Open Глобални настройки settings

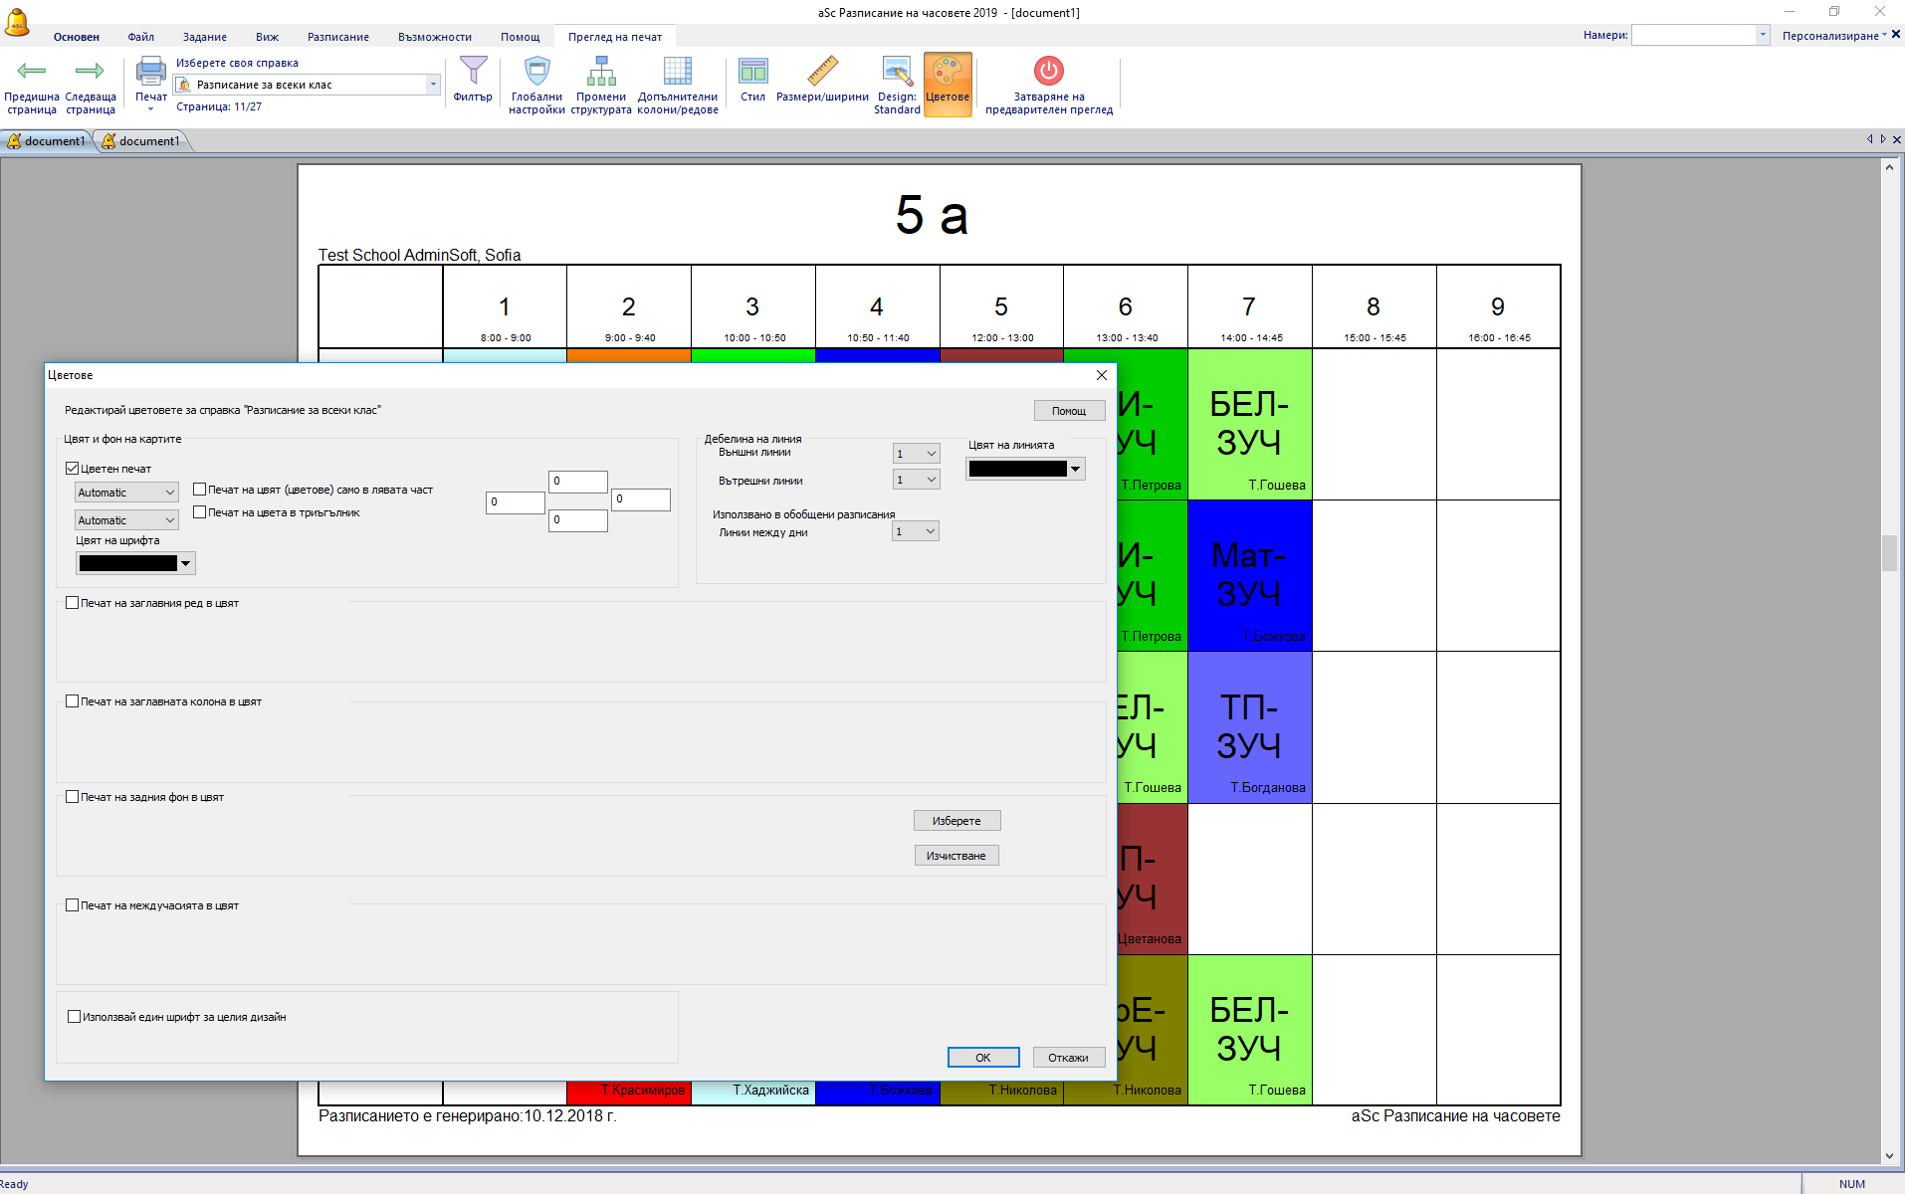click(x=536, y=72)
